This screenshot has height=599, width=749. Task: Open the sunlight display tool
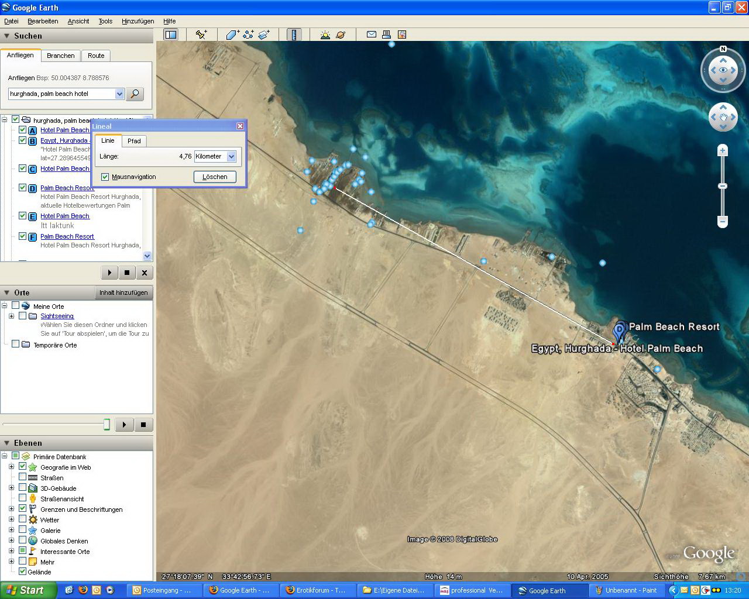[325, 35]
